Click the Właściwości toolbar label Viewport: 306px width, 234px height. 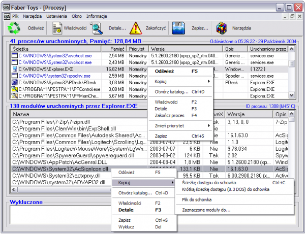click(x=75, y=28)
